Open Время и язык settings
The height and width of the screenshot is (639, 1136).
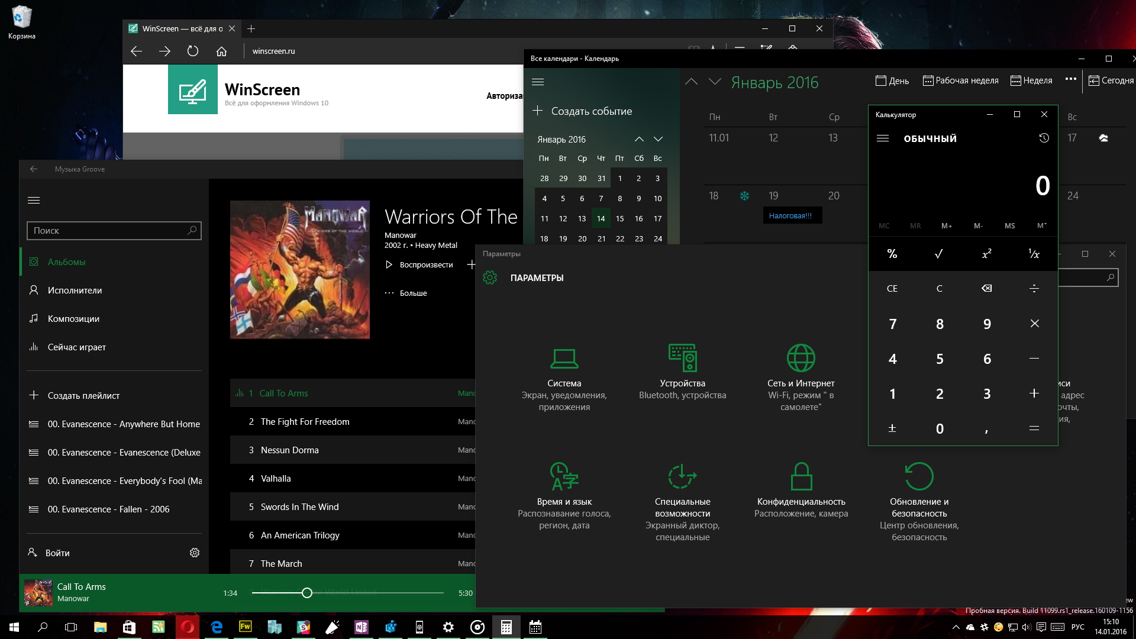click(564, 498)
